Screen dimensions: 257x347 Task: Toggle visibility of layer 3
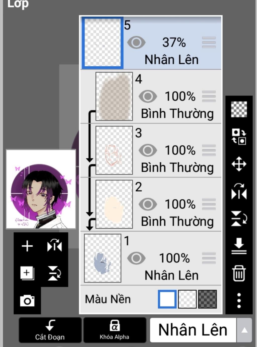click(x=148, y=150)
